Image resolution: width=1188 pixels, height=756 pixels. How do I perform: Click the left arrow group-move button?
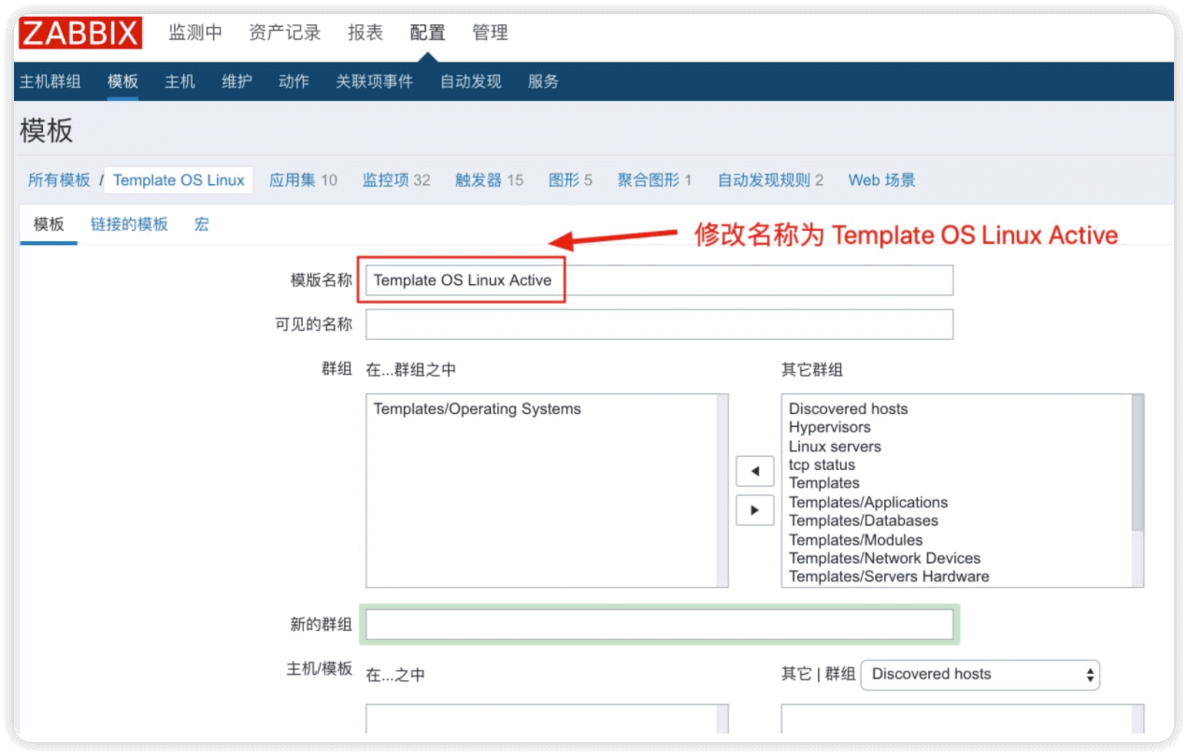click(x=754, y=471)
